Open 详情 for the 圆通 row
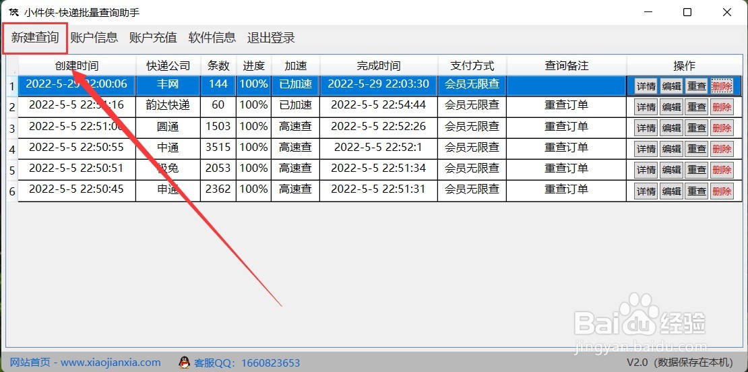Image resolution: width=748 pixels, height=372 pixels. [x=646, y=128]
